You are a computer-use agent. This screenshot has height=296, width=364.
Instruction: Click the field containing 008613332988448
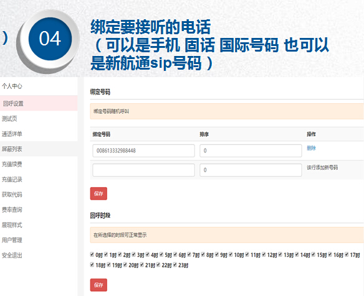tap(143, 150)
